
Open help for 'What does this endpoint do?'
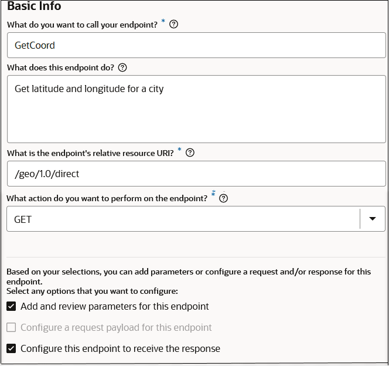(x=122, y=67)
